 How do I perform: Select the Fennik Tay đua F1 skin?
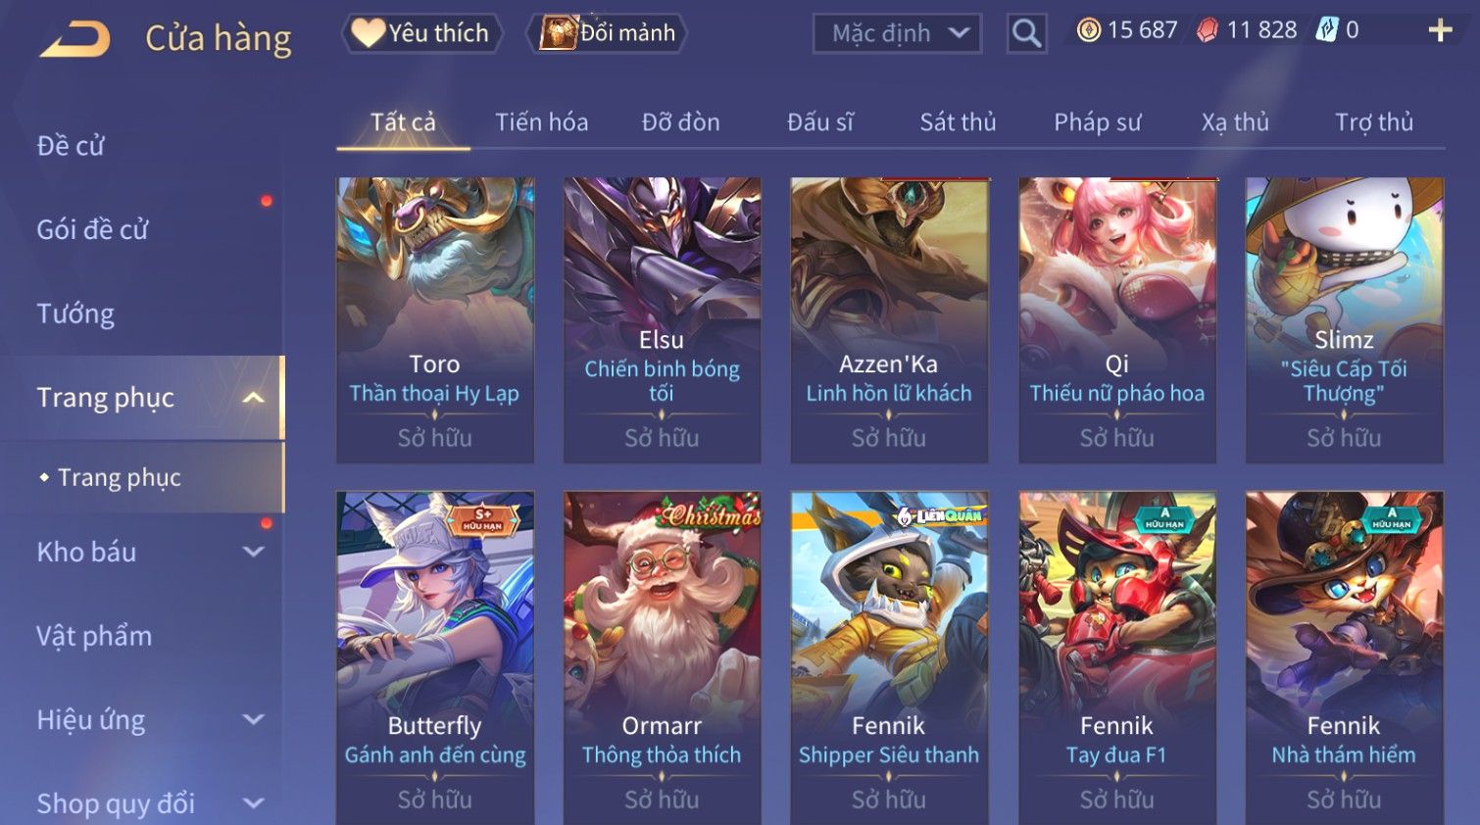(x=1116, y=657)
